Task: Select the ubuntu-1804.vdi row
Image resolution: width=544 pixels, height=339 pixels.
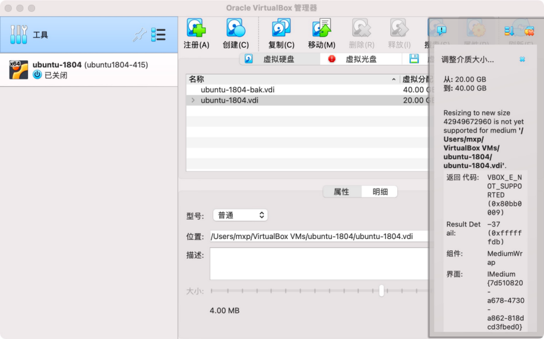Action: 308,100
